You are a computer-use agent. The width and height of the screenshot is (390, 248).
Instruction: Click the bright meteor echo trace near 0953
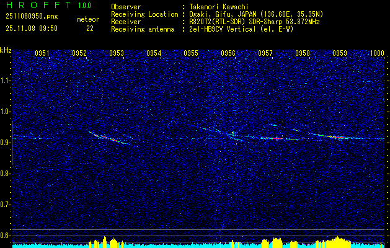pos(109,138)
